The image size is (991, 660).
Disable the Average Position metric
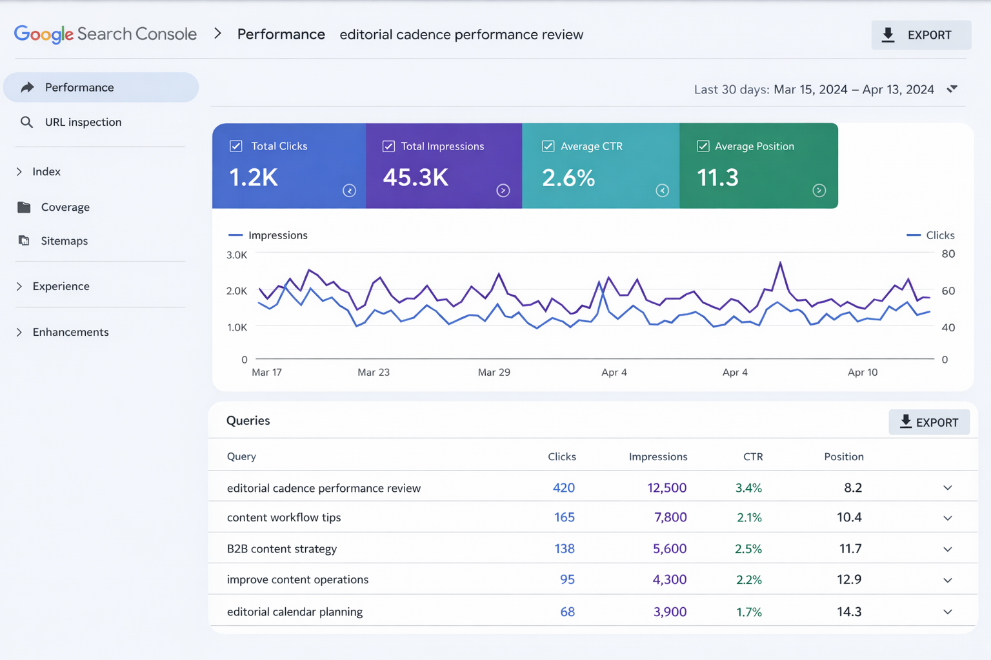tap(703, 146)
